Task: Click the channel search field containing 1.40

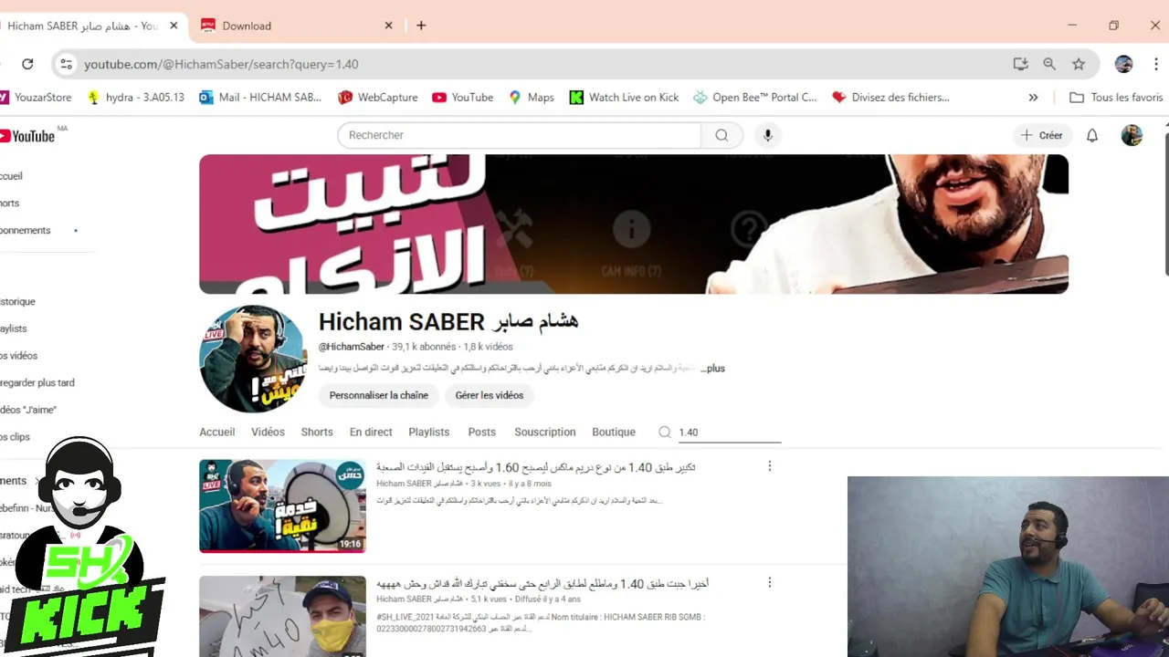Action: click(x=729, y=433)
